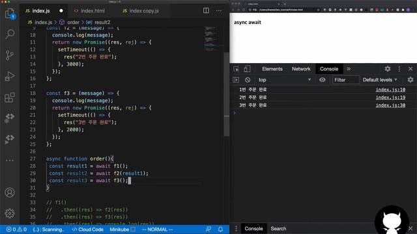Click Cloud Code in the status bar

pos(88,229)
